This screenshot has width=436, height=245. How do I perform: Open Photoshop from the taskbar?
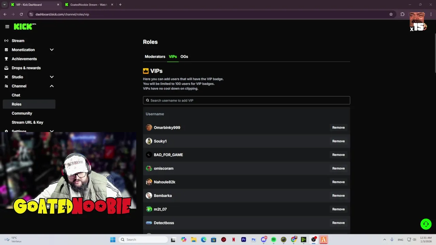(253, 240)
